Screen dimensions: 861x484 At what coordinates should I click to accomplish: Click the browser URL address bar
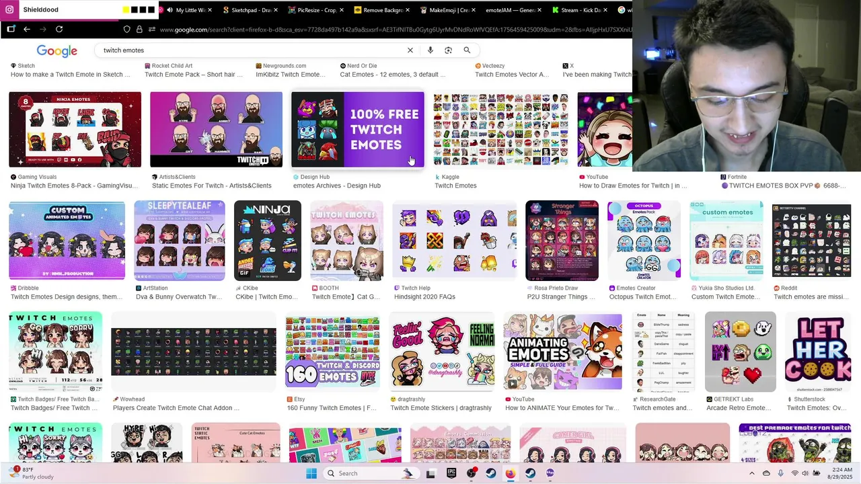pyautogui.click(x=396, y=30)
